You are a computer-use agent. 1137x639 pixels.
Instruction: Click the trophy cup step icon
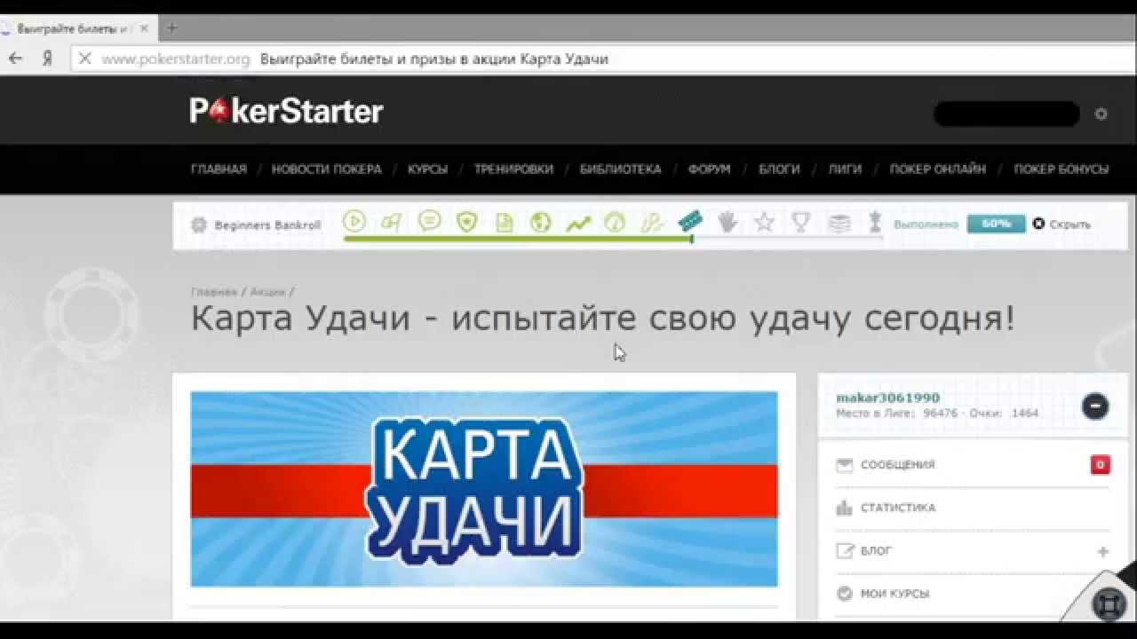click(x=801, y=223)
